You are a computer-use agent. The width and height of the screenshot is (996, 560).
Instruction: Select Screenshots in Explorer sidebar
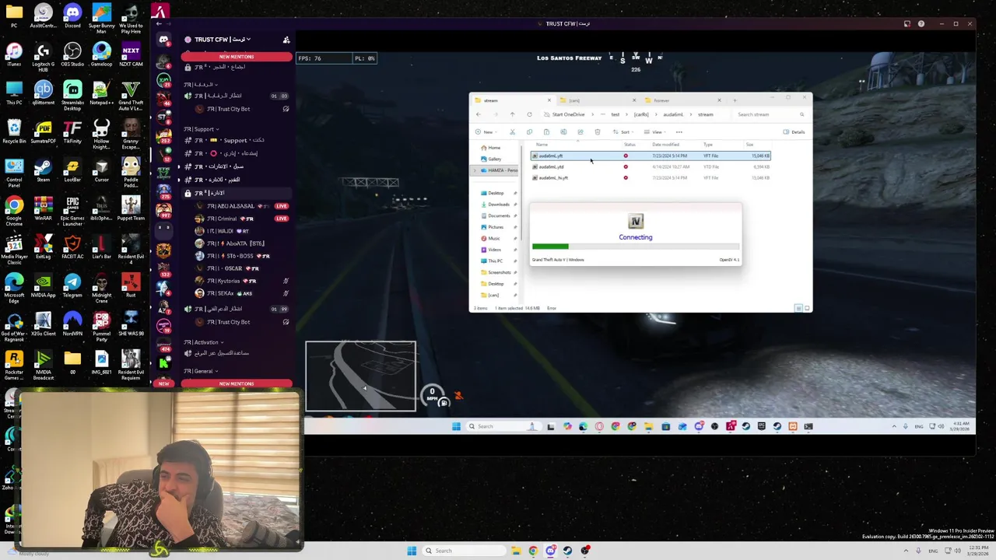point(498,272)
